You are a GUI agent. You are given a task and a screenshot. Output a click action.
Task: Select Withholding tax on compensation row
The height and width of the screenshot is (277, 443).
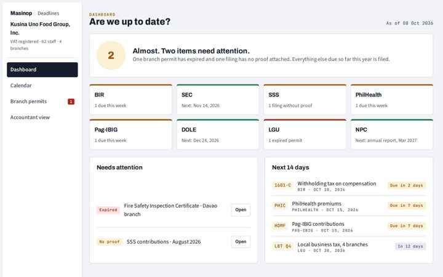pos(349,186)
